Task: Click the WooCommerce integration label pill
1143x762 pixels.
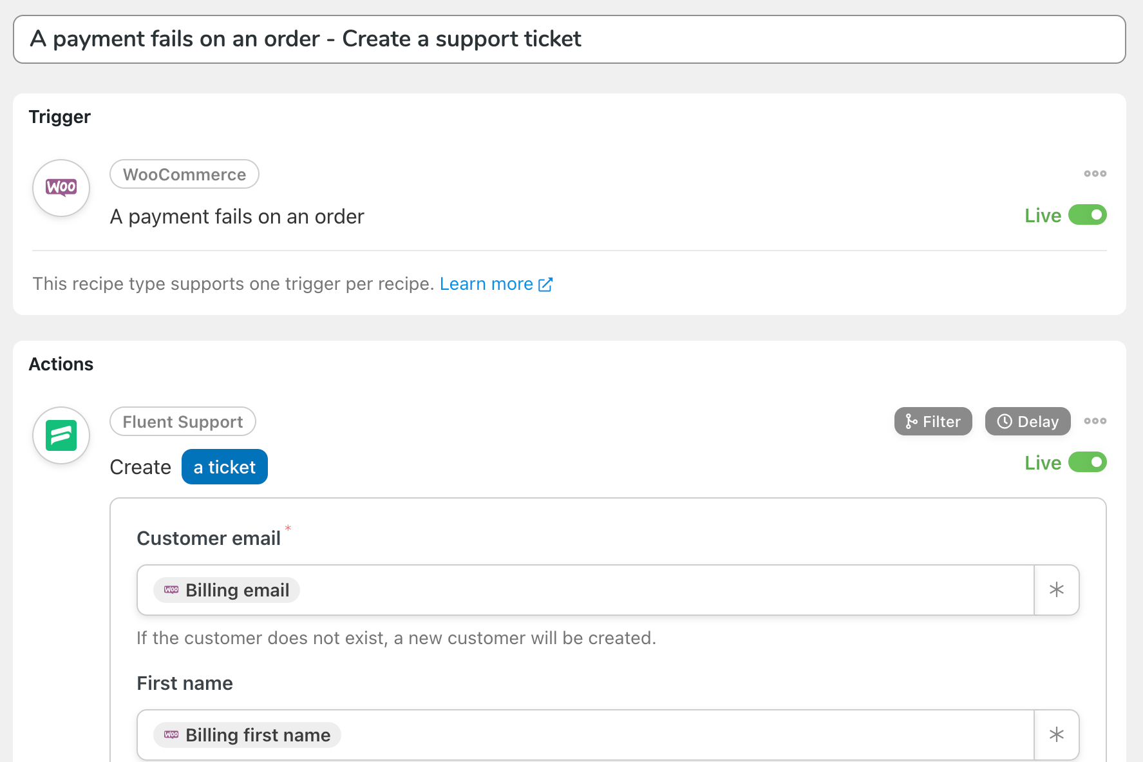Action: tap(184, 175)
